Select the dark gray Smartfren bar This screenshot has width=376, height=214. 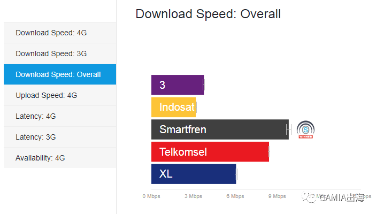pyautogui.click(x=220, y=130)
